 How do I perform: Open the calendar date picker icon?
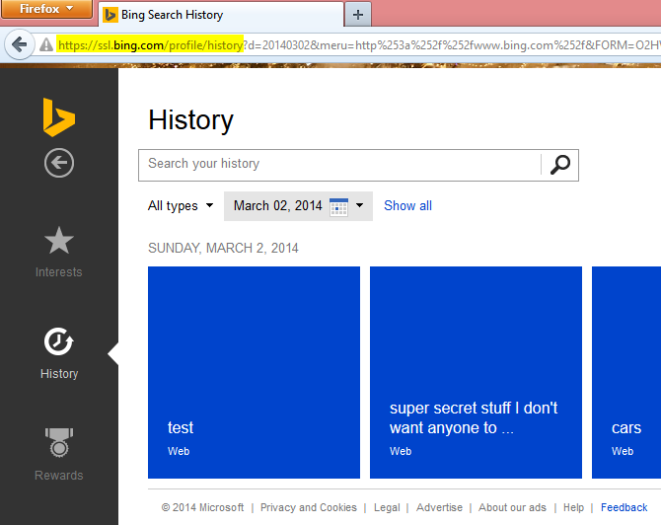click(338, 206)
